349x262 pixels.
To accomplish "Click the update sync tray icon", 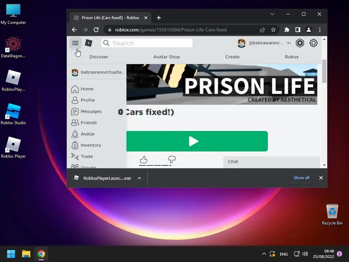I will click(272, 254).
